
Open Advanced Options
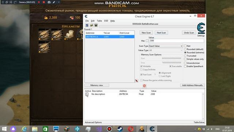pyautogui.click(x=93, y=122)
